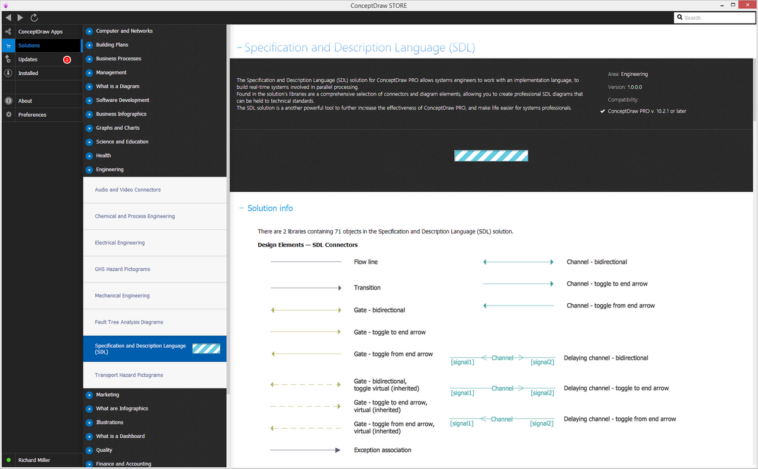Click the refresh icon in the toolbar

(x=34, y=18)
